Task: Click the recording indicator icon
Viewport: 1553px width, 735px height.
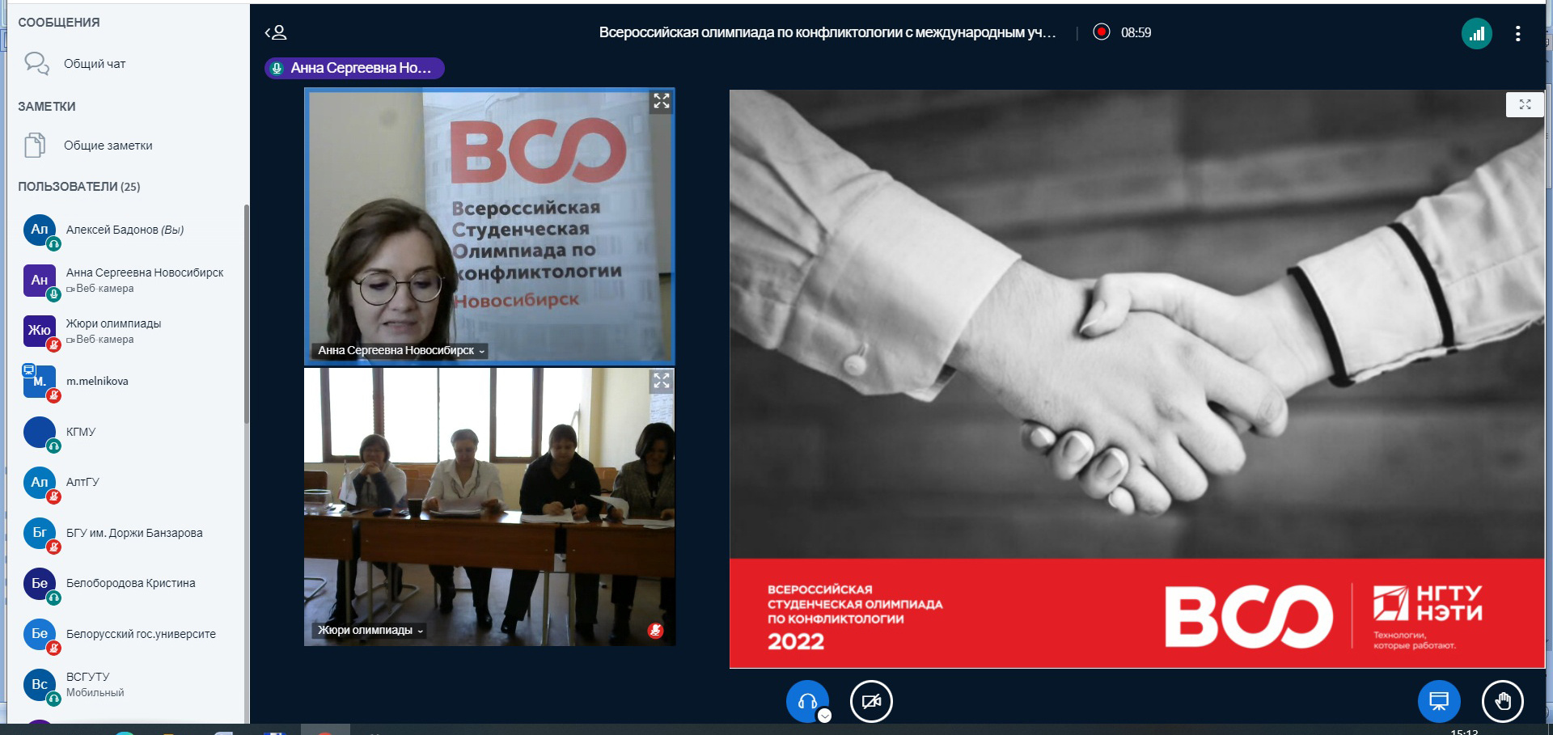Action: coord(1101,32)
